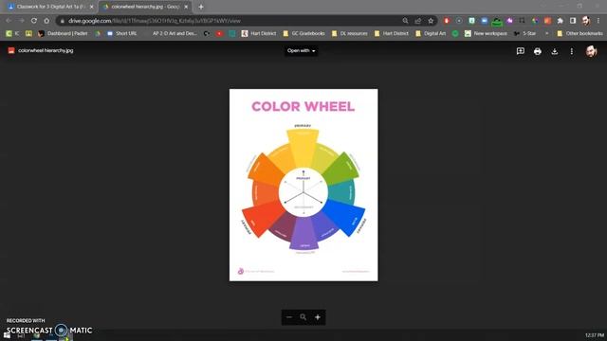
Task: Open Drive viewer more actions menu
Action: [x=571, y=51]
